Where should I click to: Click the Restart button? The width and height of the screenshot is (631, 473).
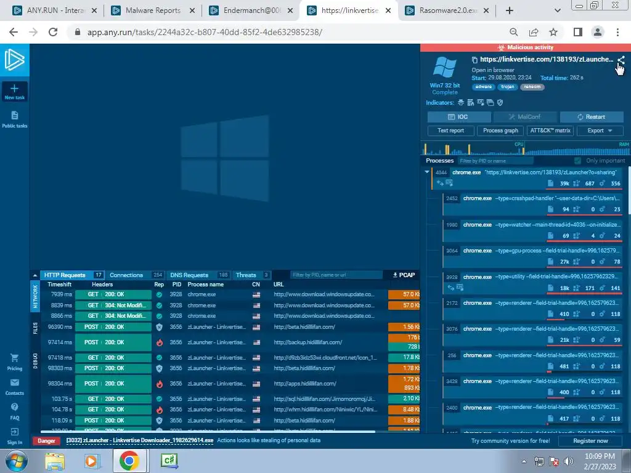pyautogui.click(x=591, y=116)
